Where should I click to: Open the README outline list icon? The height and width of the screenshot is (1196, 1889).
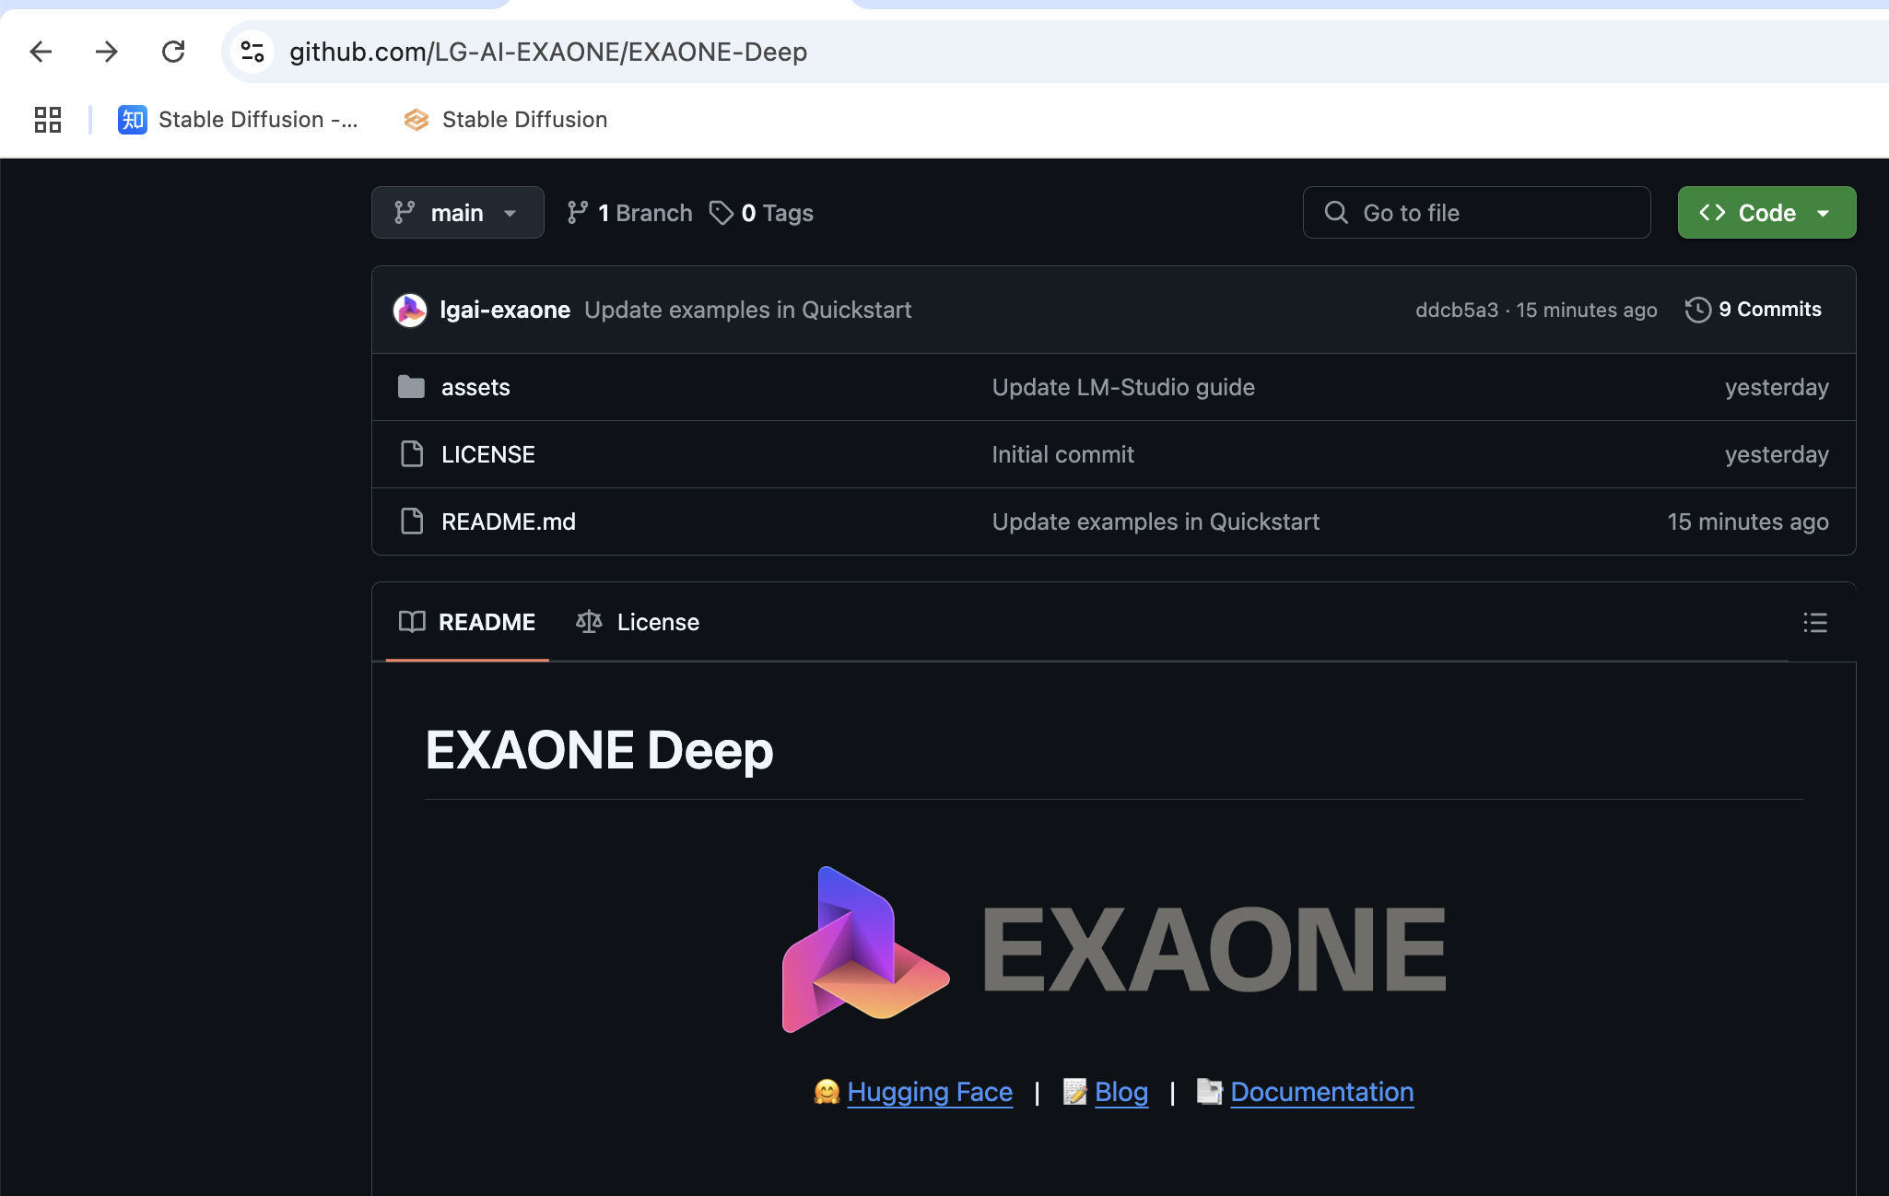click(1814, 622)
